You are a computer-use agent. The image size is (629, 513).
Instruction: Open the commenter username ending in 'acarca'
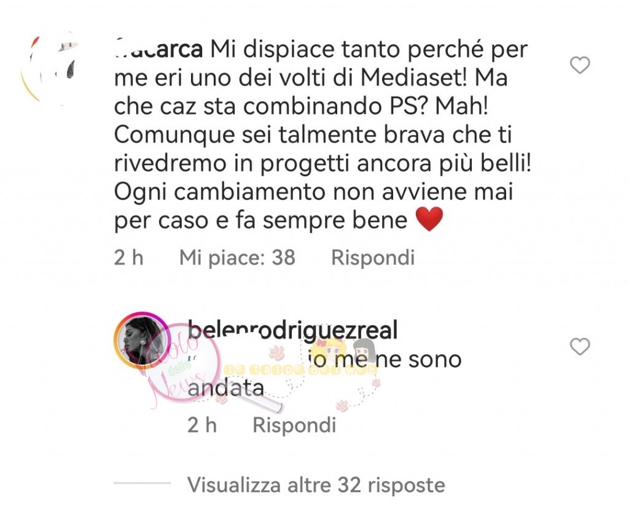coord(158,50)
